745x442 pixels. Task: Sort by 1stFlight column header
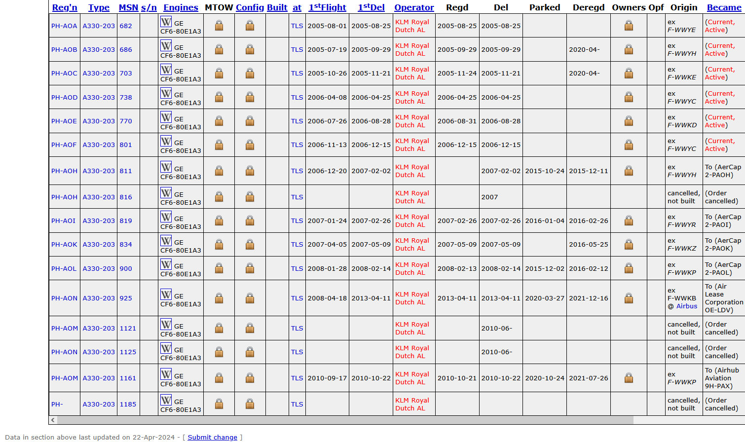pyautogui.click(x=328, y=7)
